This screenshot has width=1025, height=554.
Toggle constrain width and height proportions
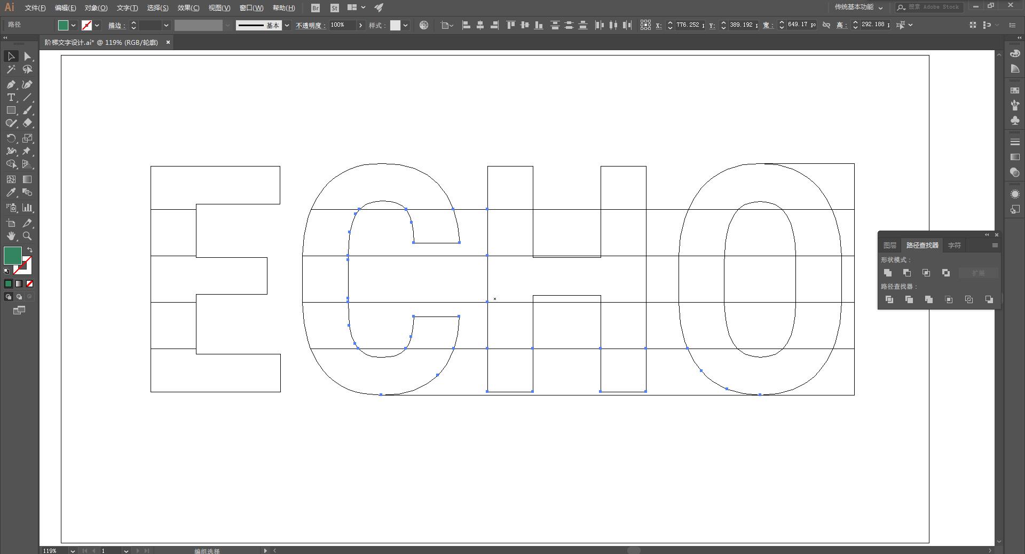826,25
